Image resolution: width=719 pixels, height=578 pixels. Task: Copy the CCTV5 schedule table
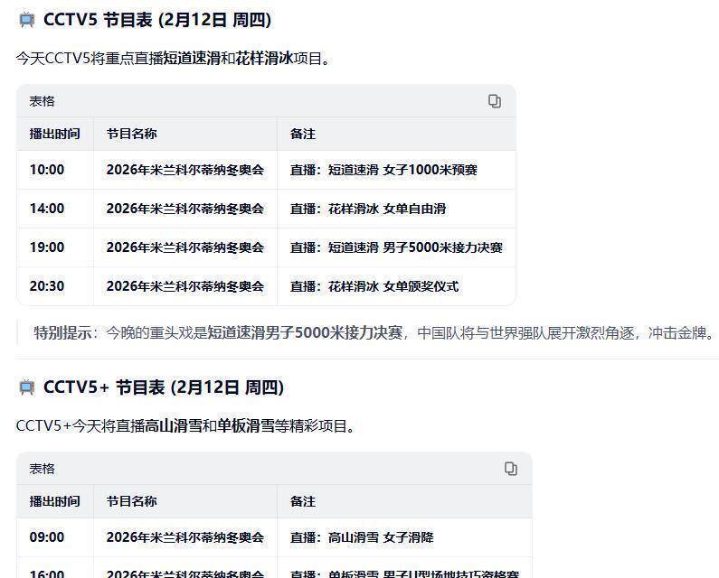[495, 101]
